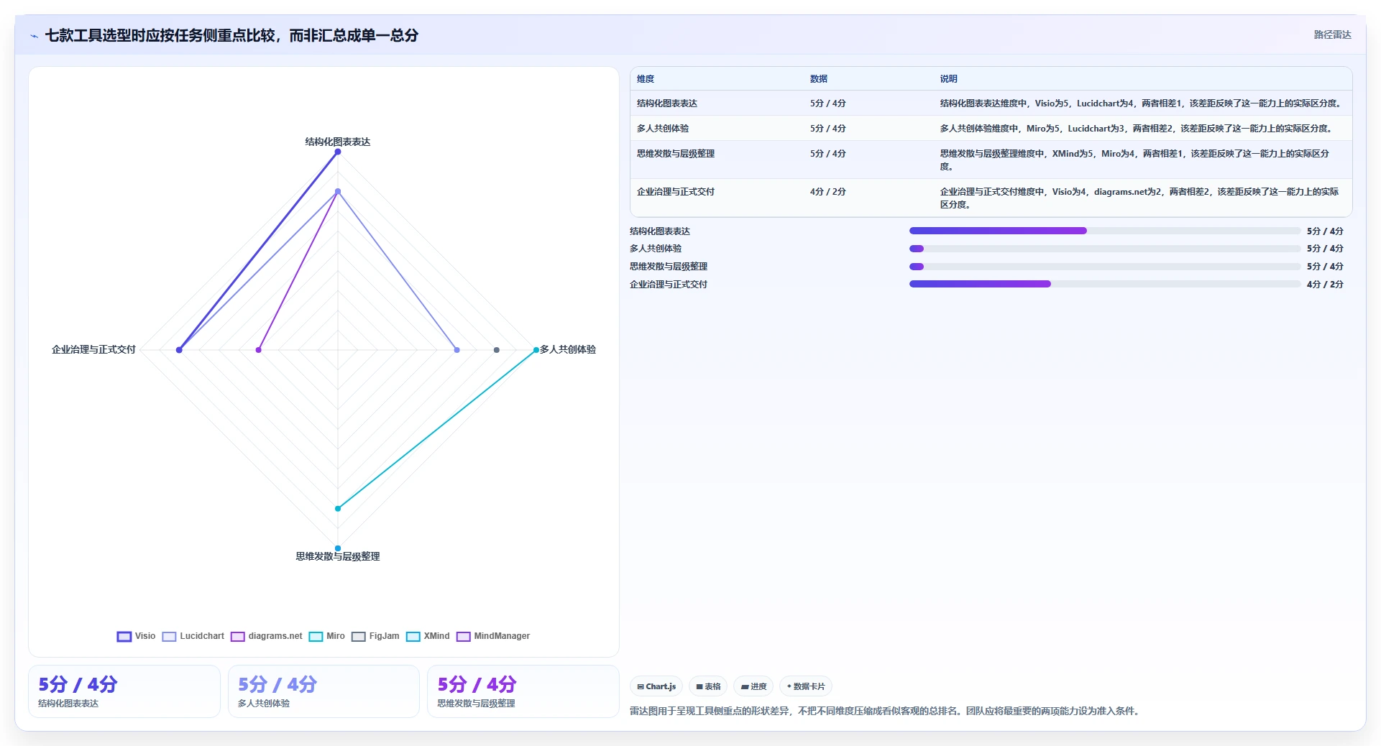Image resolution: width=1381 pixels, height=746 pixels.
Task: Click the Visio data point at the radar top
Action: click(x=338, y=152)
